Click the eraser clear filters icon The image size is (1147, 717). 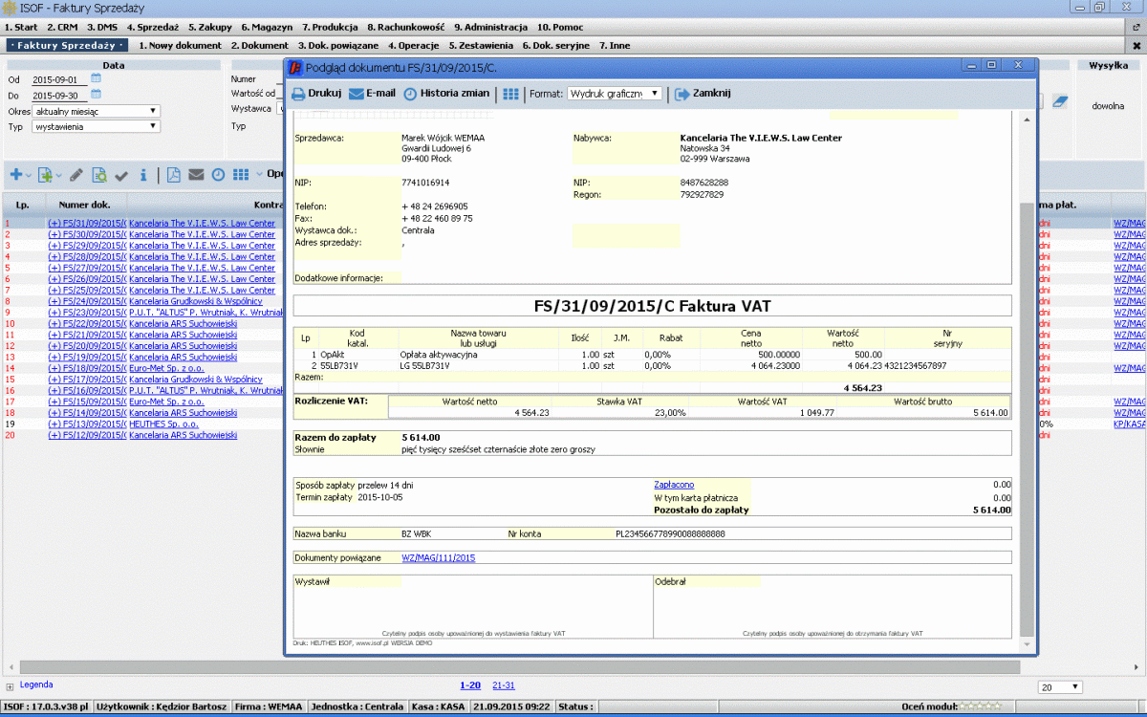point(1059,101)
